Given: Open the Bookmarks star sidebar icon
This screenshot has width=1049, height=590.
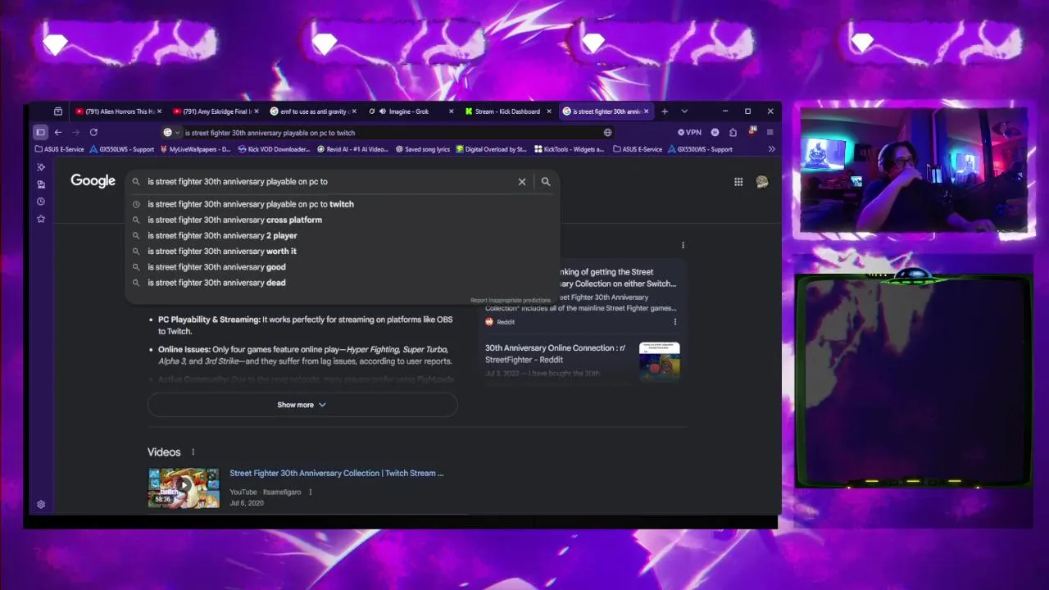Looking at the screenshot, I should tap(41, 219).
